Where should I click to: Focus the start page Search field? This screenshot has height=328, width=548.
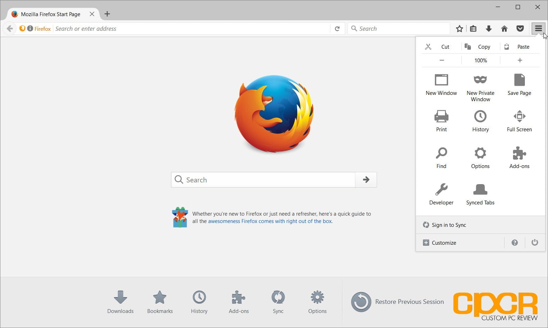point(263,180)
